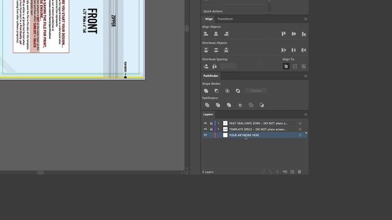Screen dimensions: 392x220
Task: Select the HEAT SEAL/SAFE ZONE layer name
Action: [x=258, y=123]
